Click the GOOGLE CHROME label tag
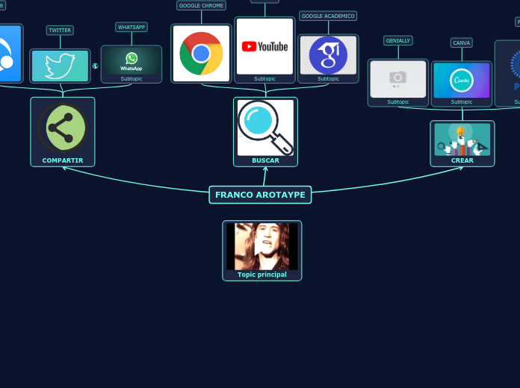The width and height of the screenshot is (520, 388). pyautogui.click(x=201, y=6)
